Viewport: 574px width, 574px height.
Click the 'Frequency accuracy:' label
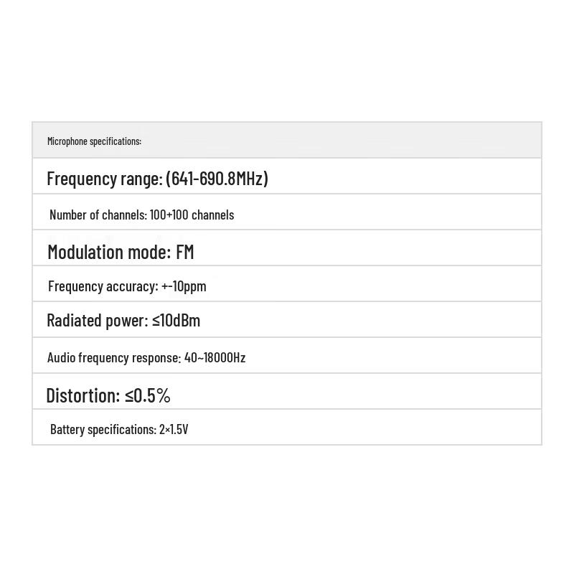(103, 286)
